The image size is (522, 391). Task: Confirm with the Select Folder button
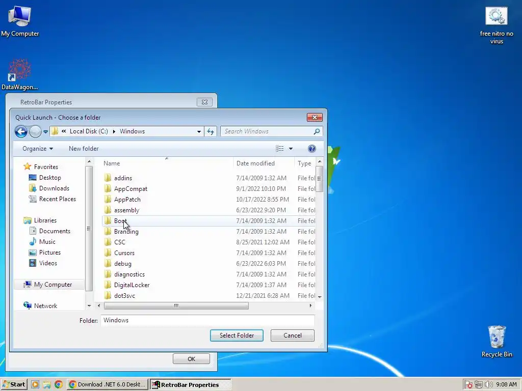[237, 336]
